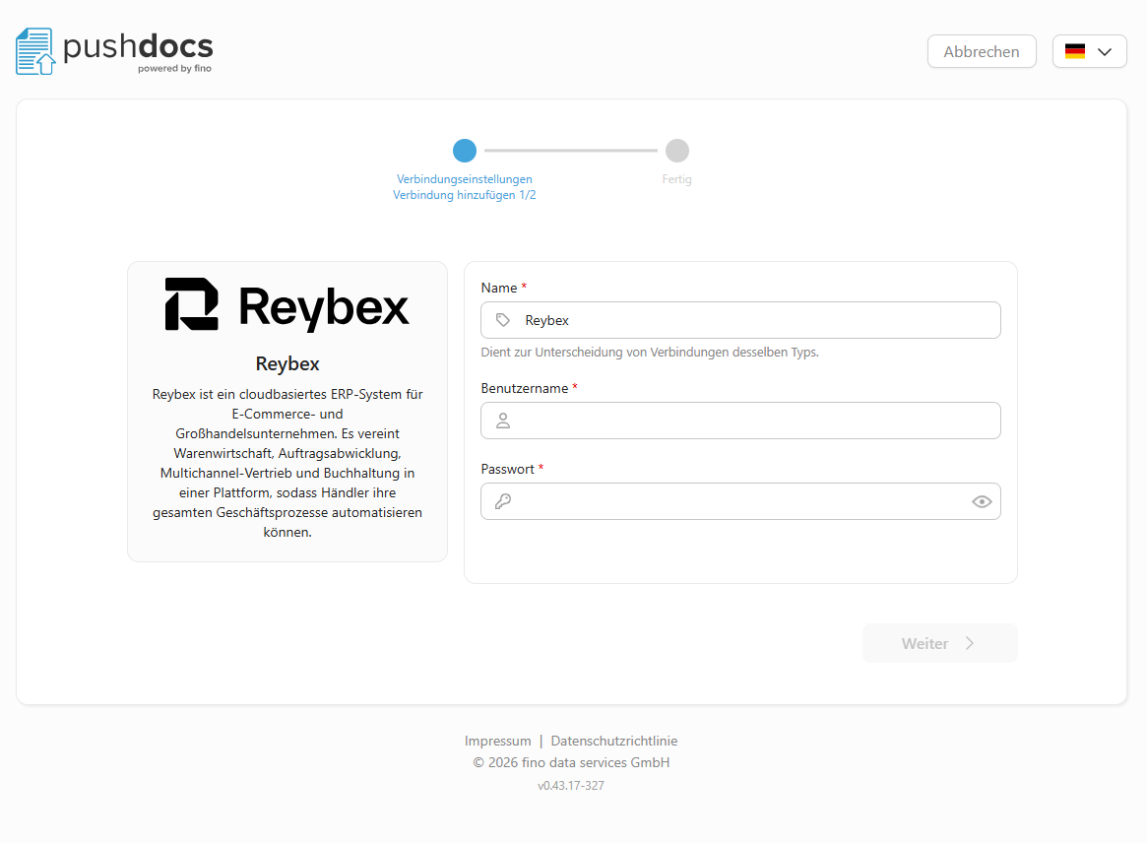1147x843 pixels.
Task: Click the version text v0.43.17-327
Action: click(x=571, y=785)
